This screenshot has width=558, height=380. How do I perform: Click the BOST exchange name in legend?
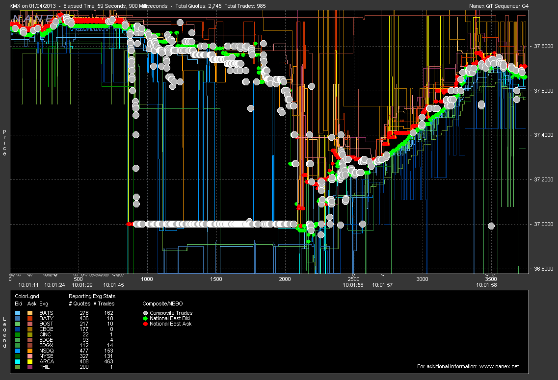[46, 324]
